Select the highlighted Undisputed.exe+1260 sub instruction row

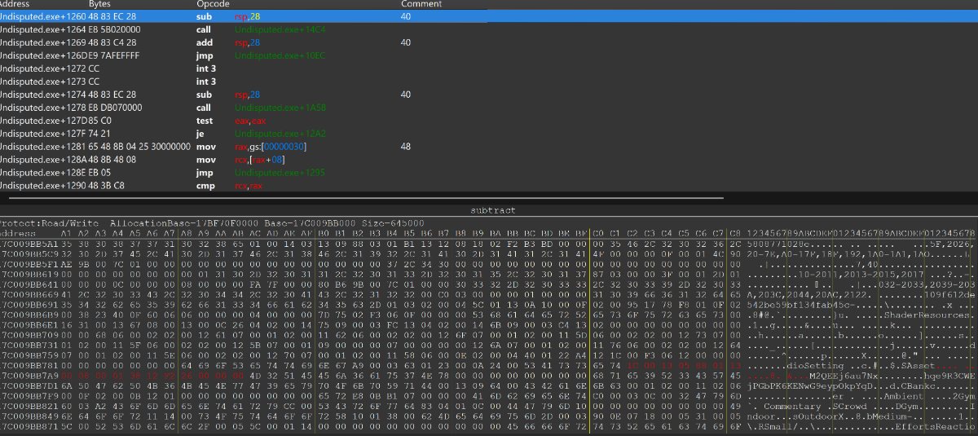point(244,16)
